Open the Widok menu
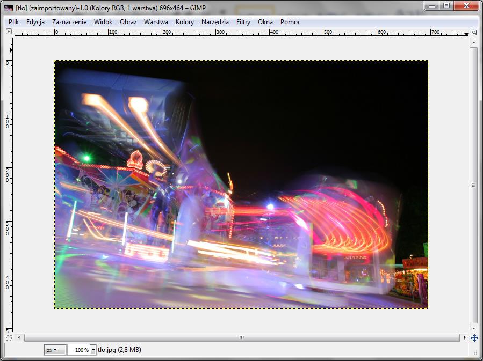Image resolution: width=483 pixels, height=361 pixels. pyautogui.click(x=103, y=22)
